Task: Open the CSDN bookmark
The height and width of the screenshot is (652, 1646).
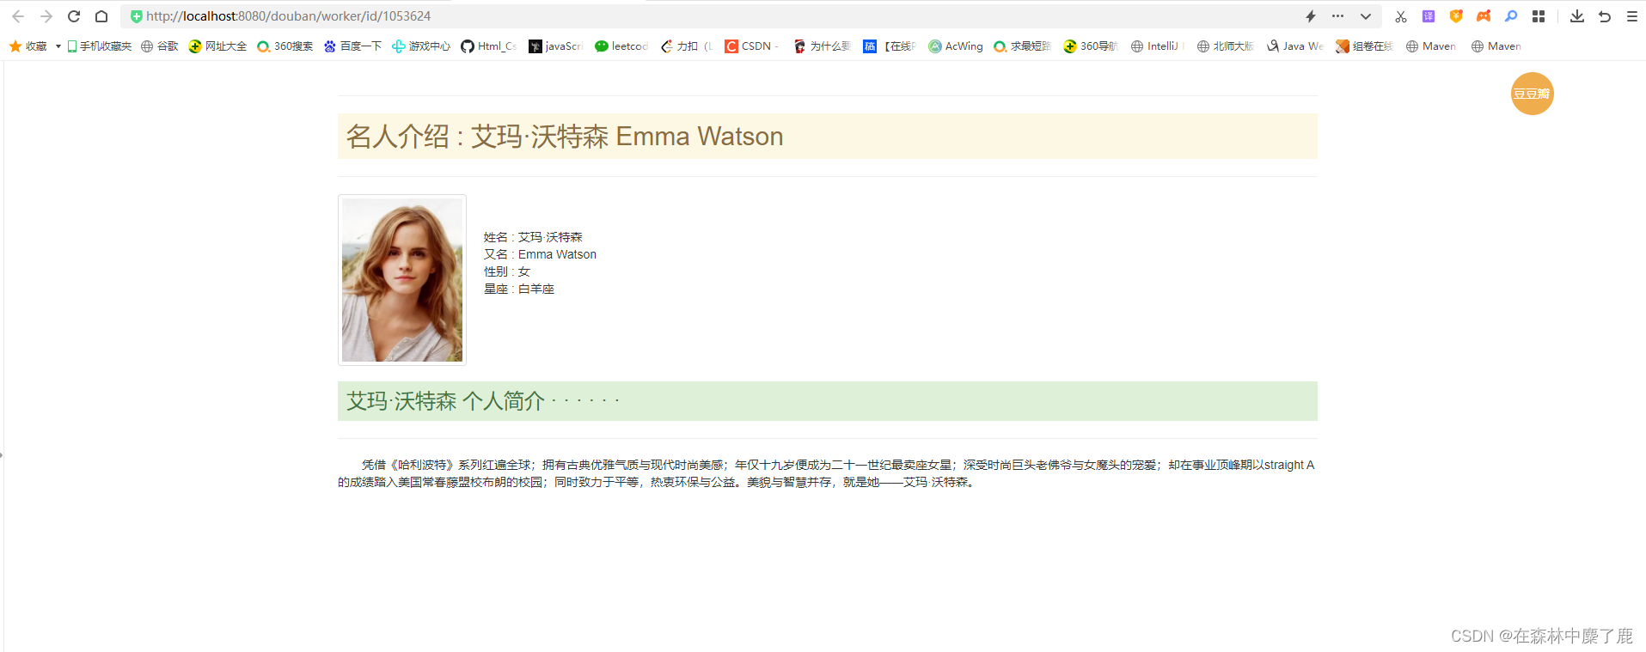Action: (753, 46)
